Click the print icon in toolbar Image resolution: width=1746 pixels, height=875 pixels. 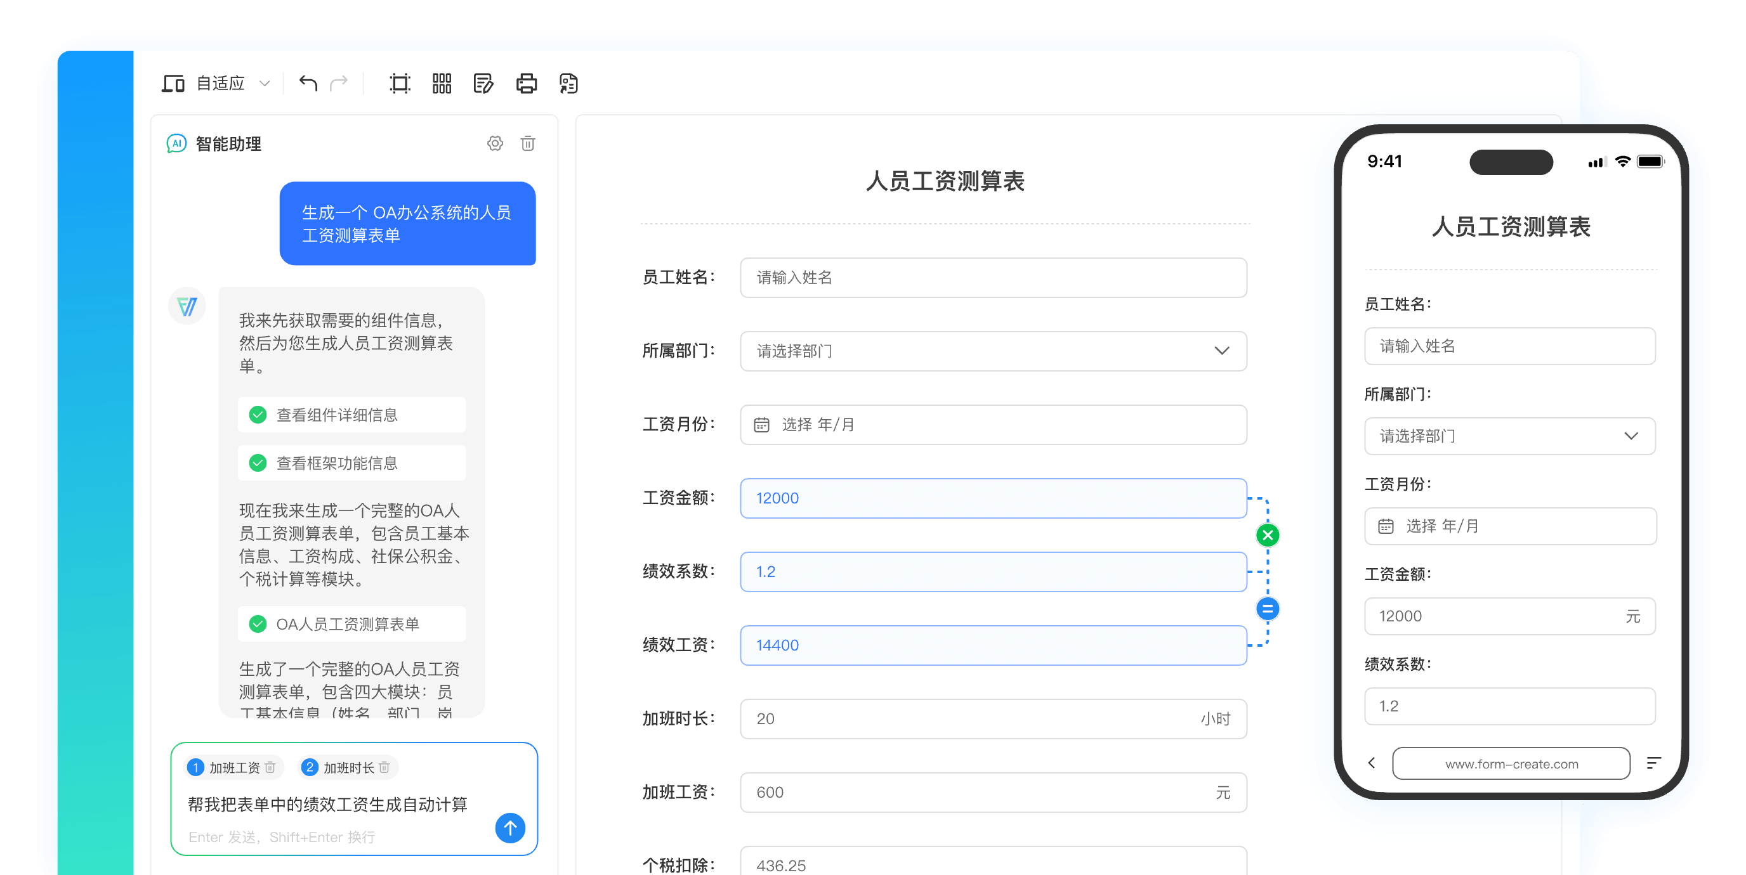526,83
